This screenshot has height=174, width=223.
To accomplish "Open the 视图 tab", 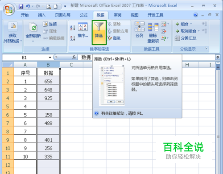I will point(134,15).
